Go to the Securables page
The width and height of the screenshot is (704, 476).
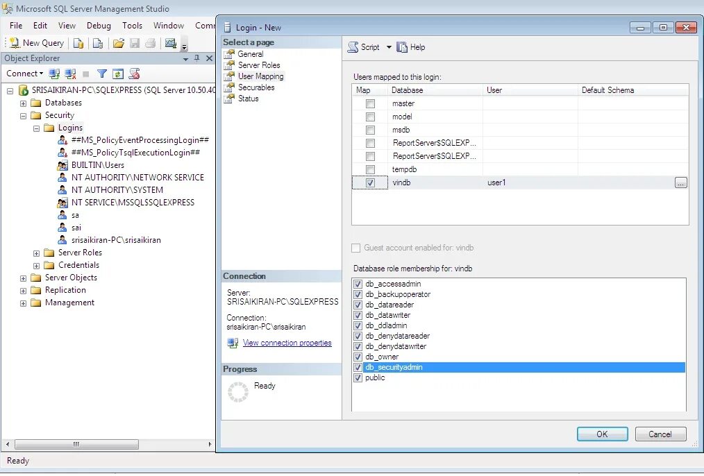pos(256,87)
